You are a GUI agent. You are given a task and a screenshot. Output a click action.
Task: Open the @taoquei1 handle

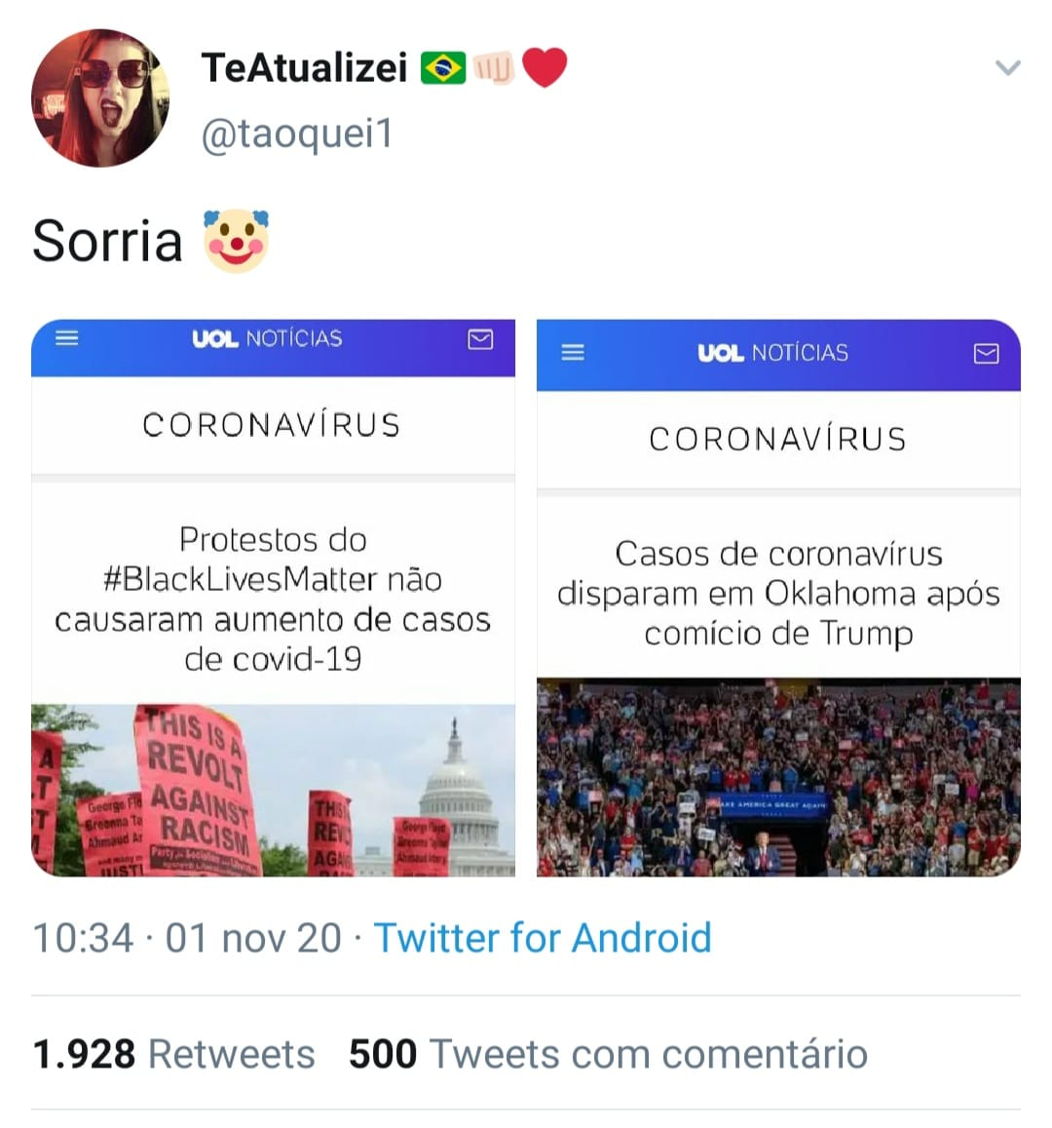pos(297,134)
